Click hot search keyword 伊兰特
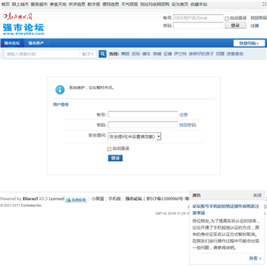 point(180,54)
